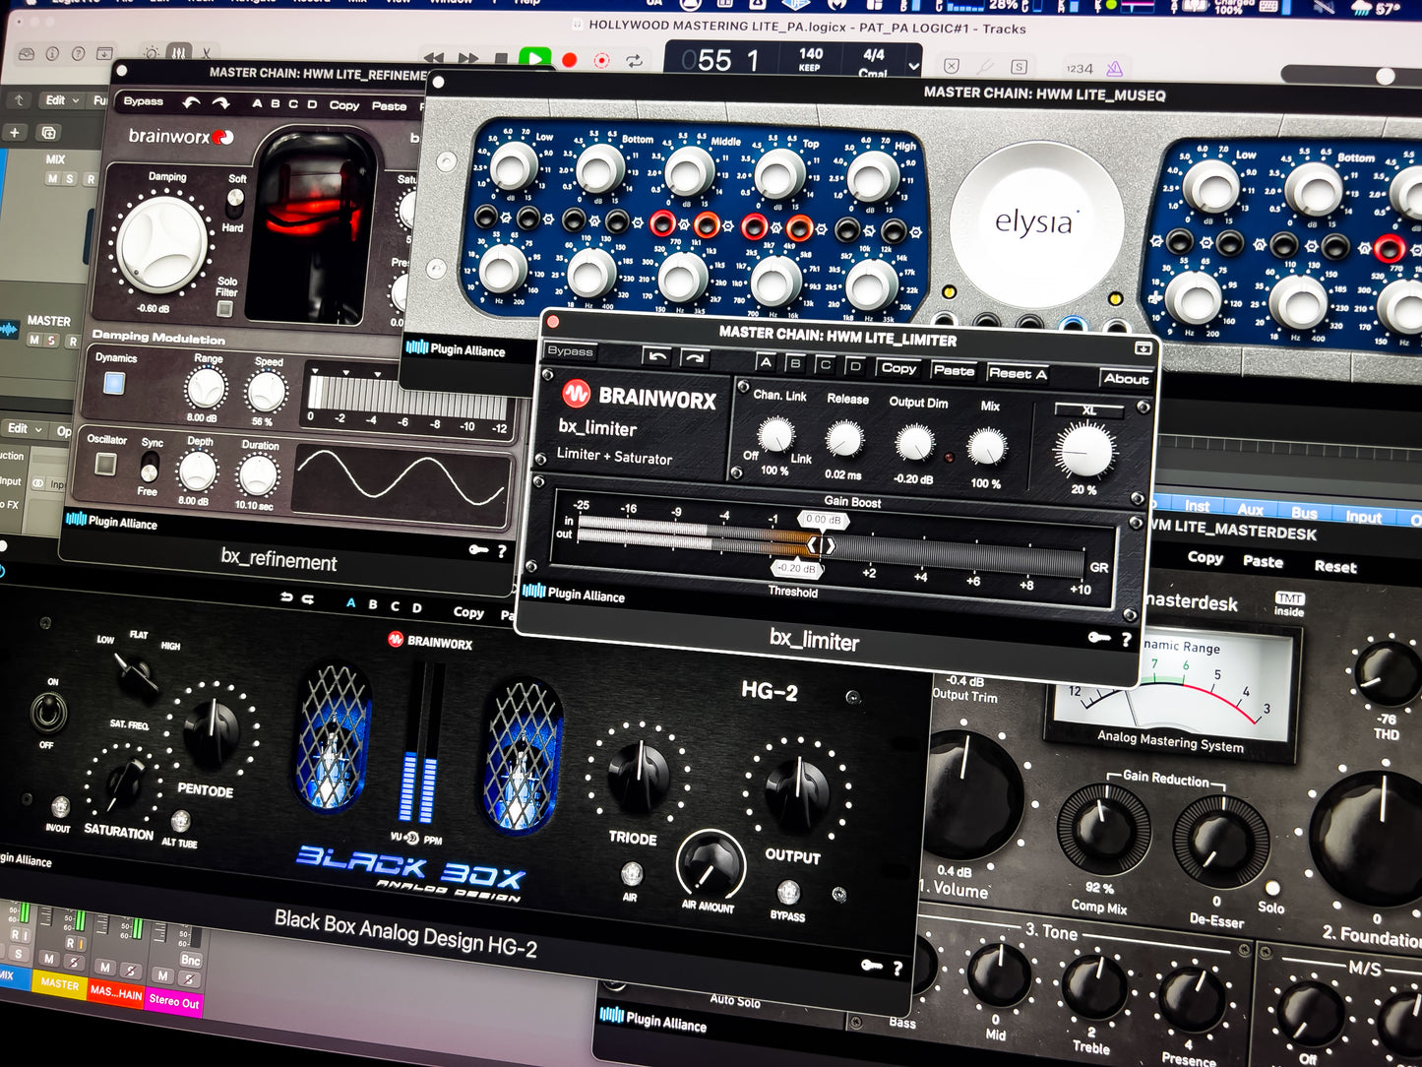The width and height of the screenshot is (1422, 1067).
Task: Open the Library icon in Logic toolbar
Action: click(26, 54)
